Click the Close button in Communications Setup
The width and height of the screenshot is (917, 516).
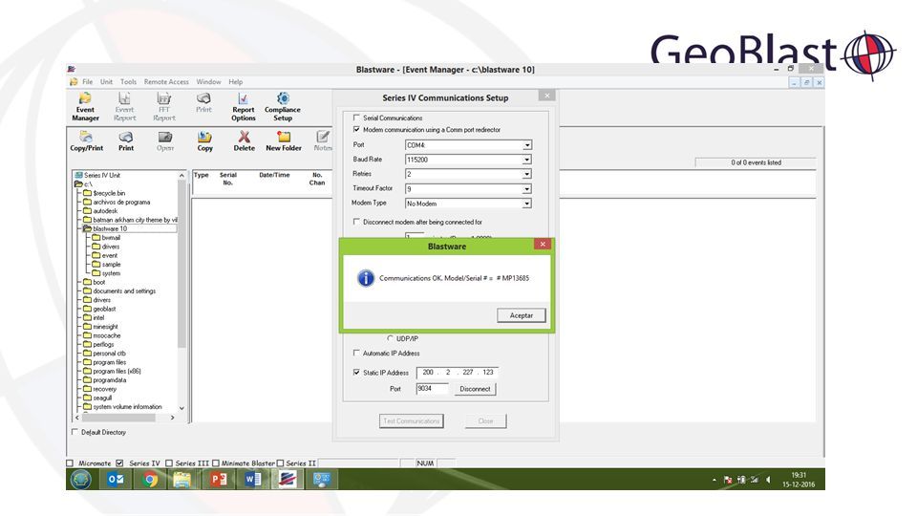point(485,420)
